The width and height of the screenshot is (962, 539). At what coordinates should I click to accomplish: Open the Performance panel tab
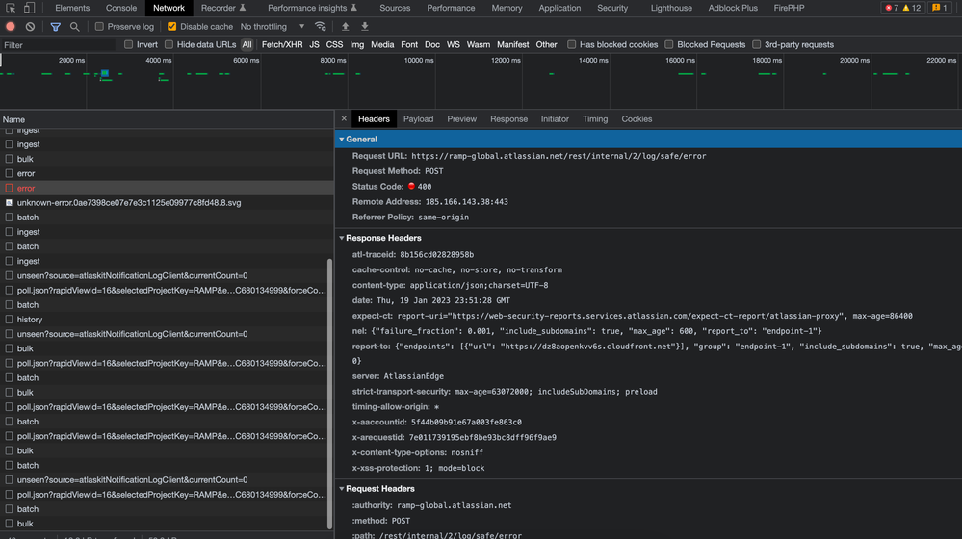(451, 8)
